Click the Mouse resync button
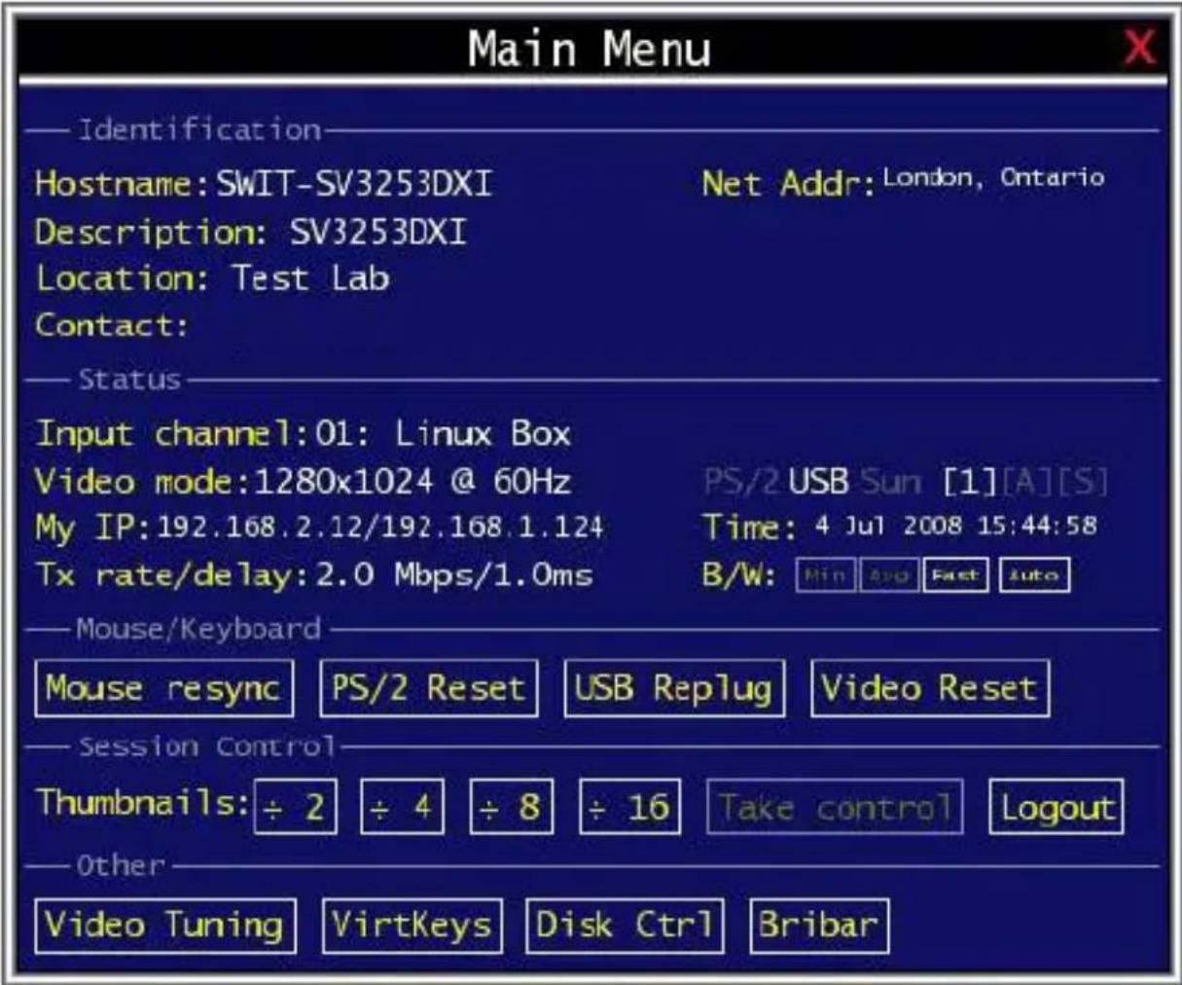This screenshot has height=985, width=1182. (163, 688)
